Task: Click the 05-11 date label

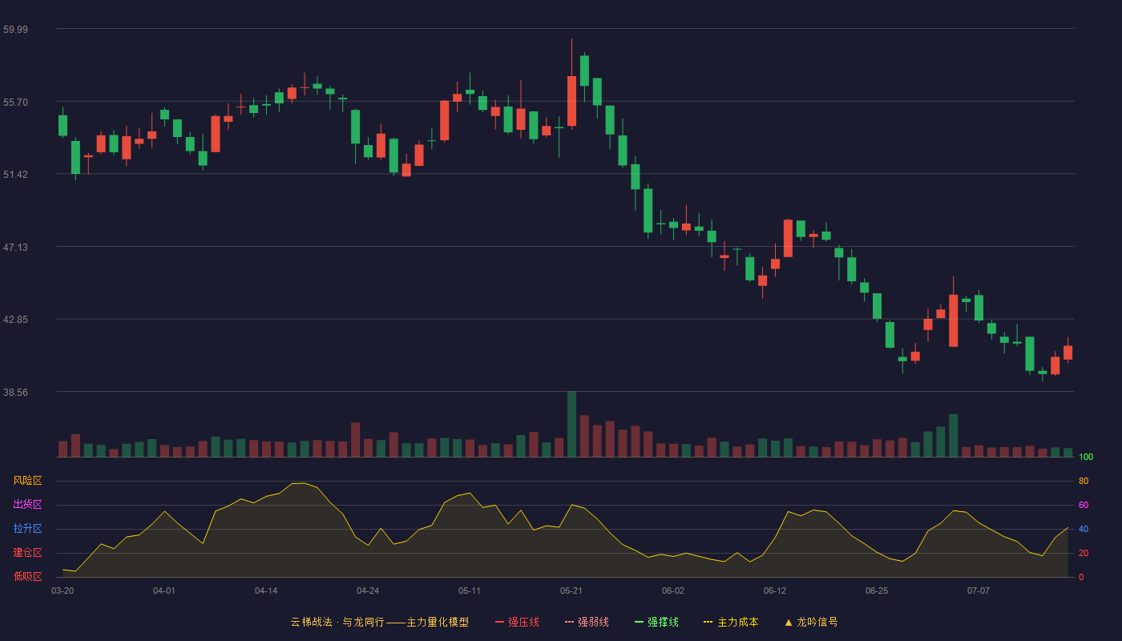Action: coord(470,591)
